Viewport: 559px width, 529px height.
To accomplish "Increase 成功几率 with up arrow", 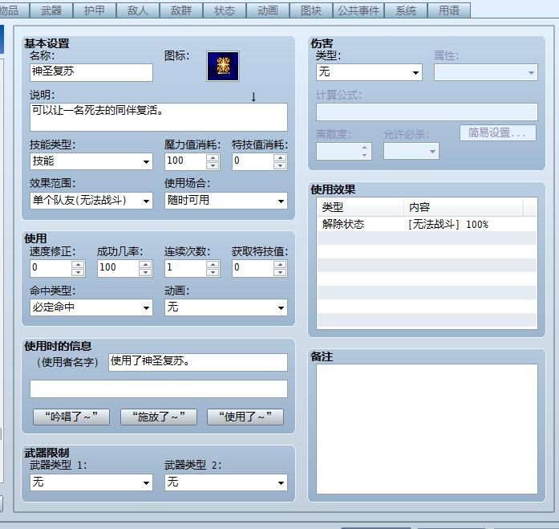I will 145,264.
